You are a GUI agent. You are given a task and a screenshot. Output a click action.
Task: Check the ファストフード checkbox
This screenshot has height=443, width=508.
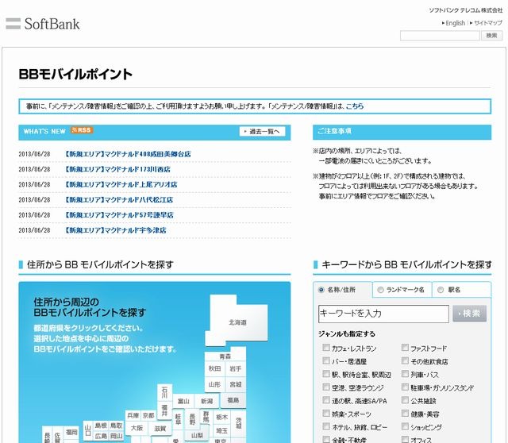coord(405,348)
